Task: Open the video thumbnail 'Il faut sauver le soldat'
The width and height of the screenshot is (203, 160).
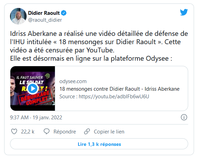Action: 32,89
